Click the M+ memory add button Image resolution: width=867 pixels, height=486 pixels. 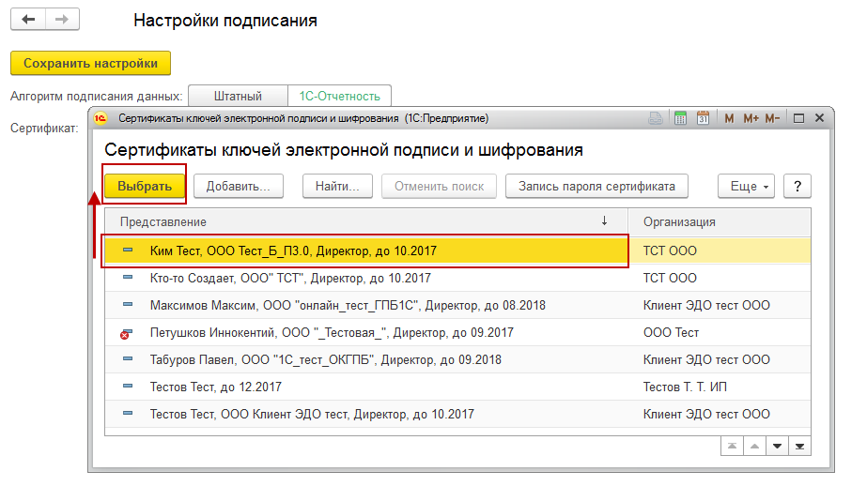click(x=751, y=119)
